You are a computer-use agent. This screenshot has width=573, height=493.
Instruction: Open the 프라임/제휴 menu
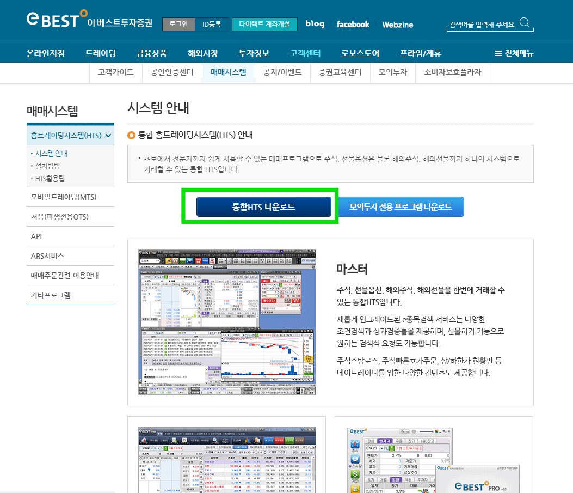(x=420, y=53)
